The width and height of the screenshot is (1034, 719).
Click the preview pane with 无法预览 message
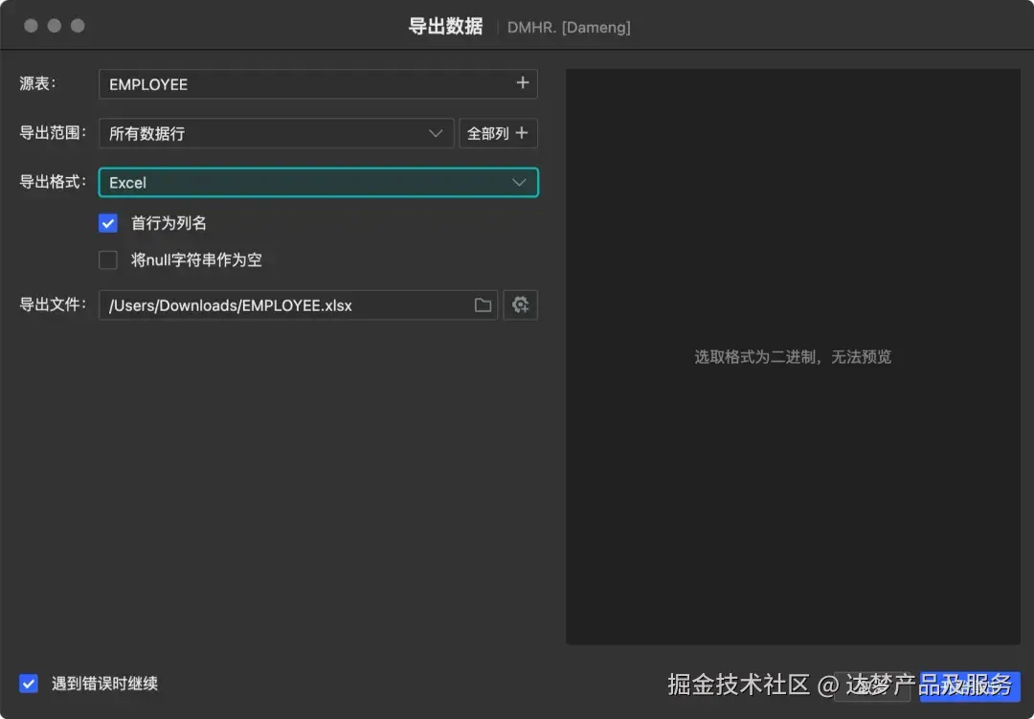(x=793, y=357)
